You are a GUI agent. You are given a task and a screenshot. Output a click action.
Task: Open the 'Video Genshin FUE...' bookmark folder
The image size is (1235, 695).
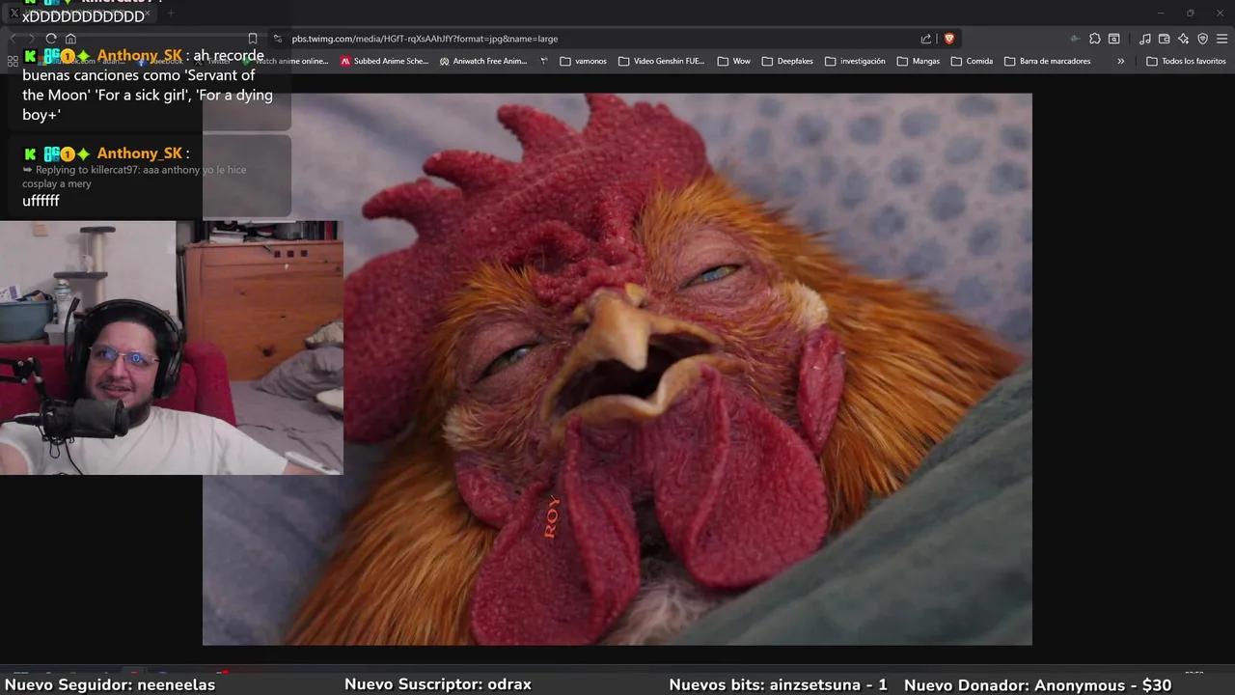tap(662, 61)
